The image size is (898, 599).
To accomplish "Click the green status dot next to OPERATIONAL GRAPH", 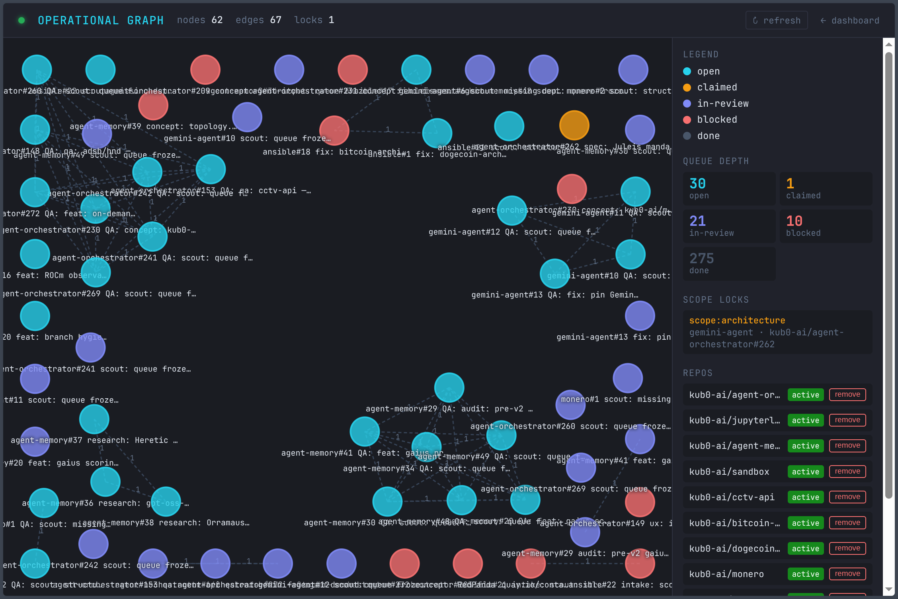I will (22, 20).
